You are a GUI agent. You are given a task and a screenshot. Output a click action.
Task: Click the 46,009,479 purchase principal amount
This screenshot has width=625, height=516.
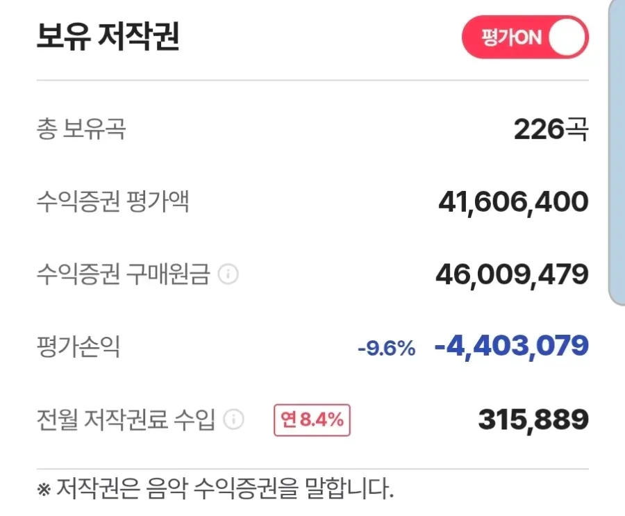[512, 275]
